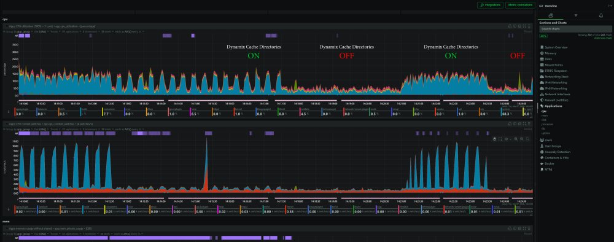This screenshot has width=614, height=242.
Task: Select the alerts bell sidebar tab
Action: click(x=601, y=16)
